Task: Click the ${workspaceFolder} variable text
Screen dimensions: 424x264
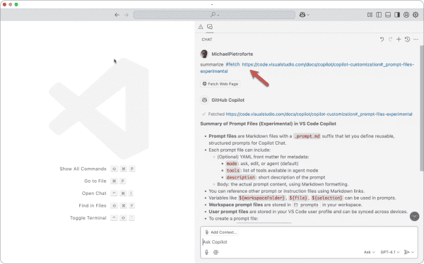Action: pyautogui.click(x=261, y=198)
